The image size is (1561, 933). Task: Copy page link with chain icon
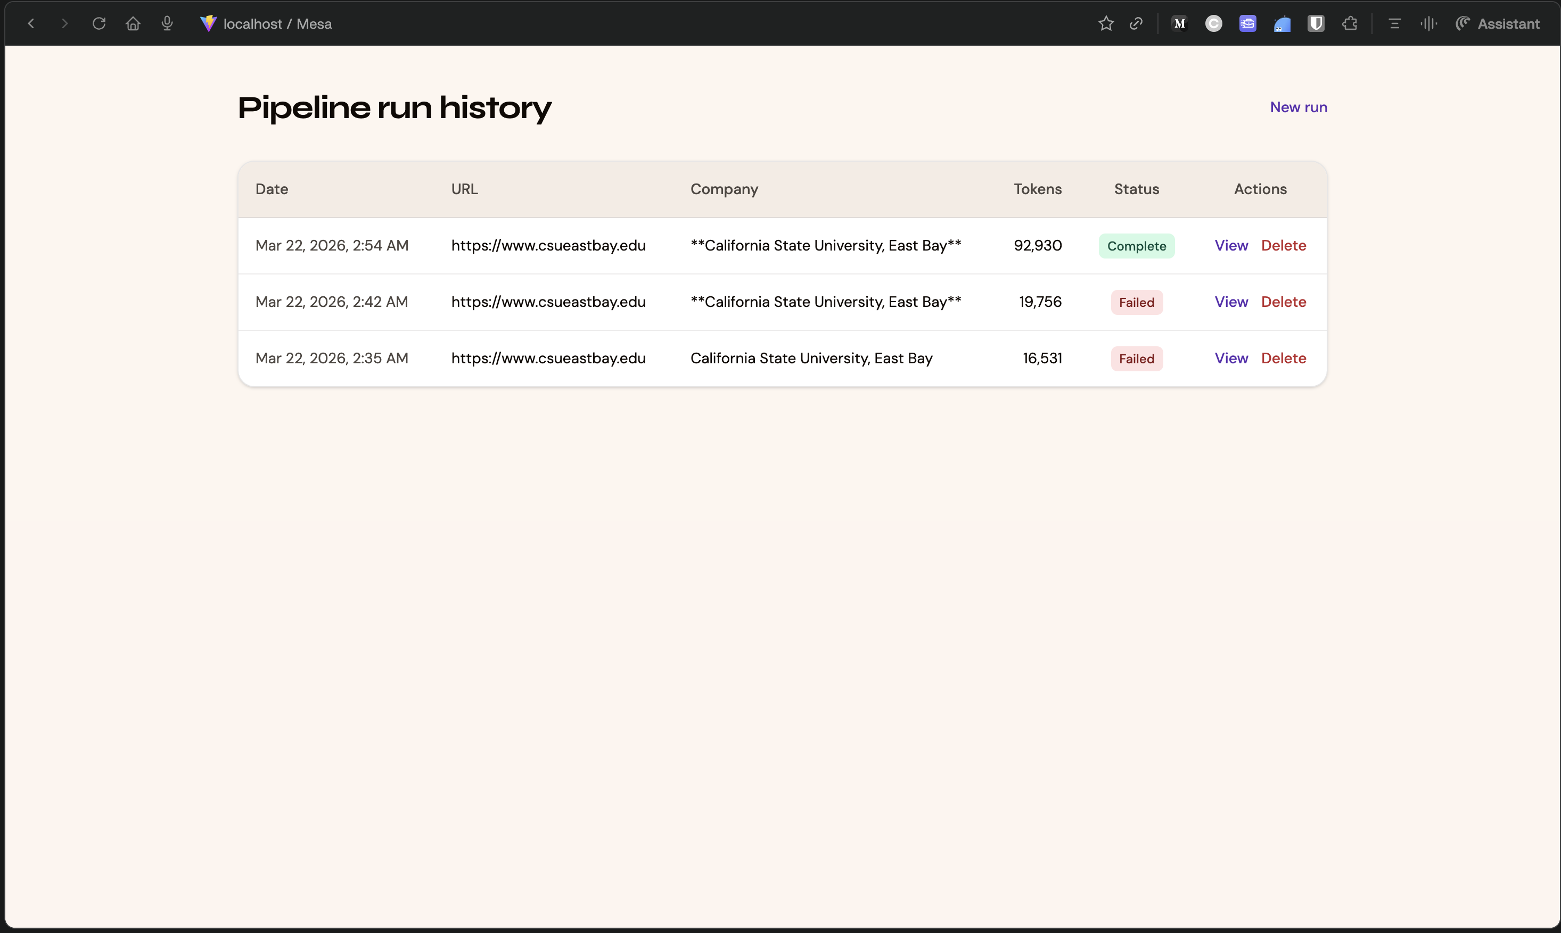[1136, 24]
